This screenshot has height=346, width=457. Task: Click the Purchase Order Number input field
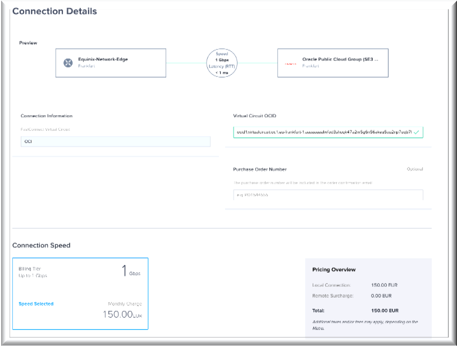coord(328,195)
